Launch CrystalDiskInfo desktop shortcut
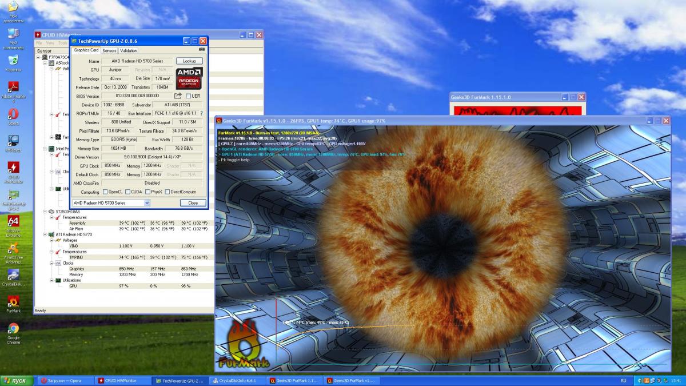Screen dimensions: 686x386 13,277
